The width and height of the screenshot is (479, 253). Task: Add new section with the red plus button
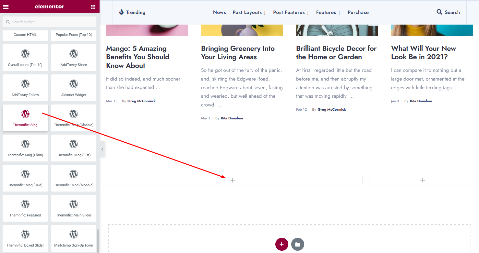[x=281, y=244]
